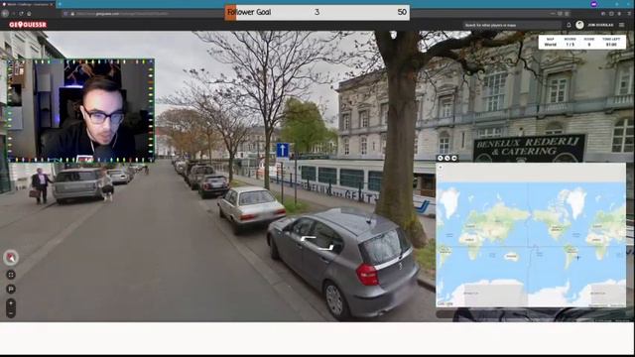Click the GeoGuessr logo

tap(28, 25)
